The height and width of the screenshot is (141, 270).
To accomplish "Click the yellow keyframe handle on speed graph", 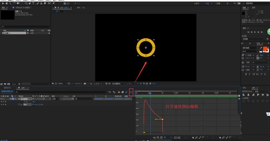I will coord(156,119).
